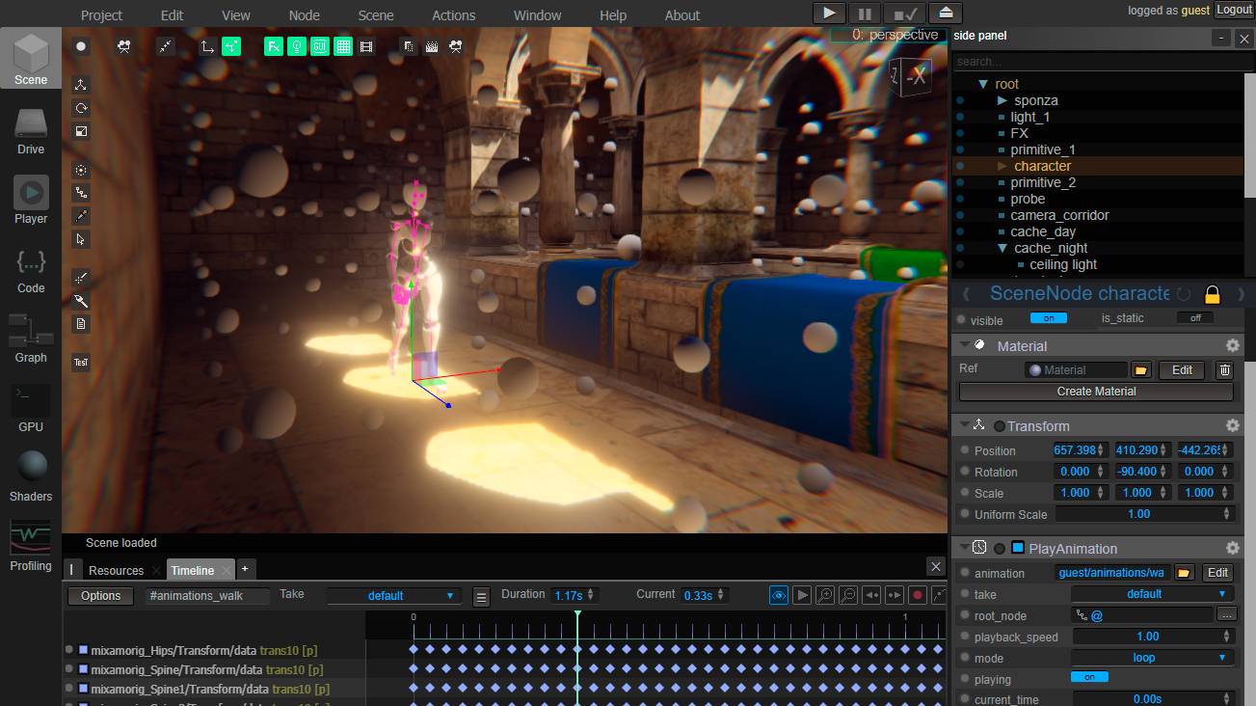Click the timeline Options button

coord(100,596)
